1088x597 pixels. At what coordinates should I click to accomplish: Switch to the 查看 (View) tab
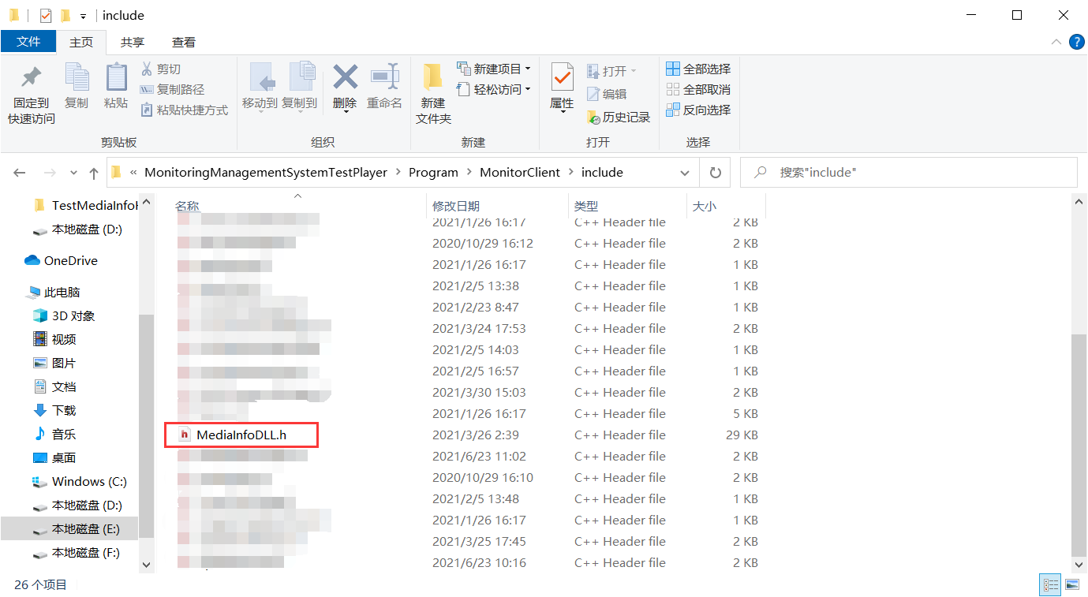click(183, 42)
